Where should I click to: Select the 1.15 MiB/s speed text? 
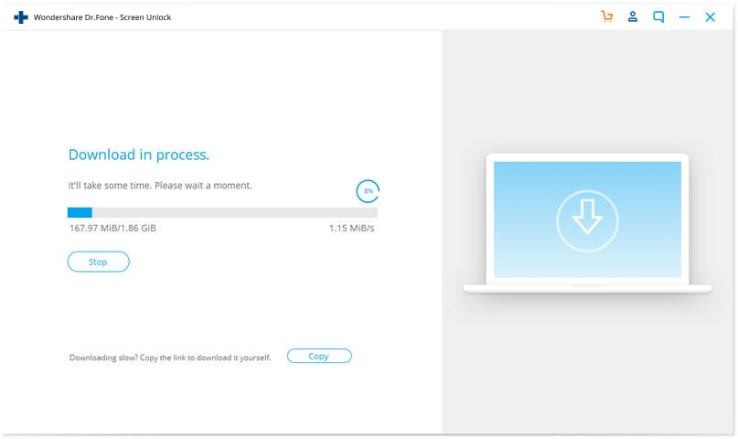point(351,229)
